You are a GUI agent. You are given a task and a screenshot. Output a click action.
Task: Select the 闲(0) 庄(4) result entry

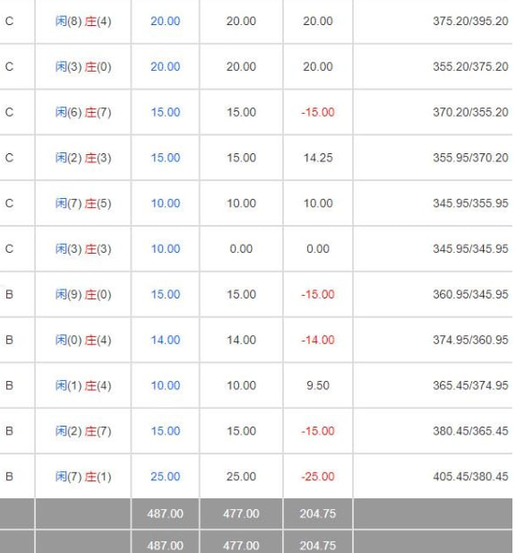(83, 340)
